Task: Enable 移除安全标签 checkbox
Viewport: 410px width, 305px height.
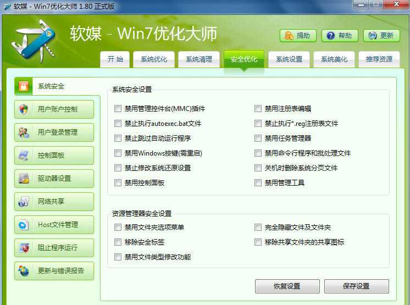Action: 118,242
